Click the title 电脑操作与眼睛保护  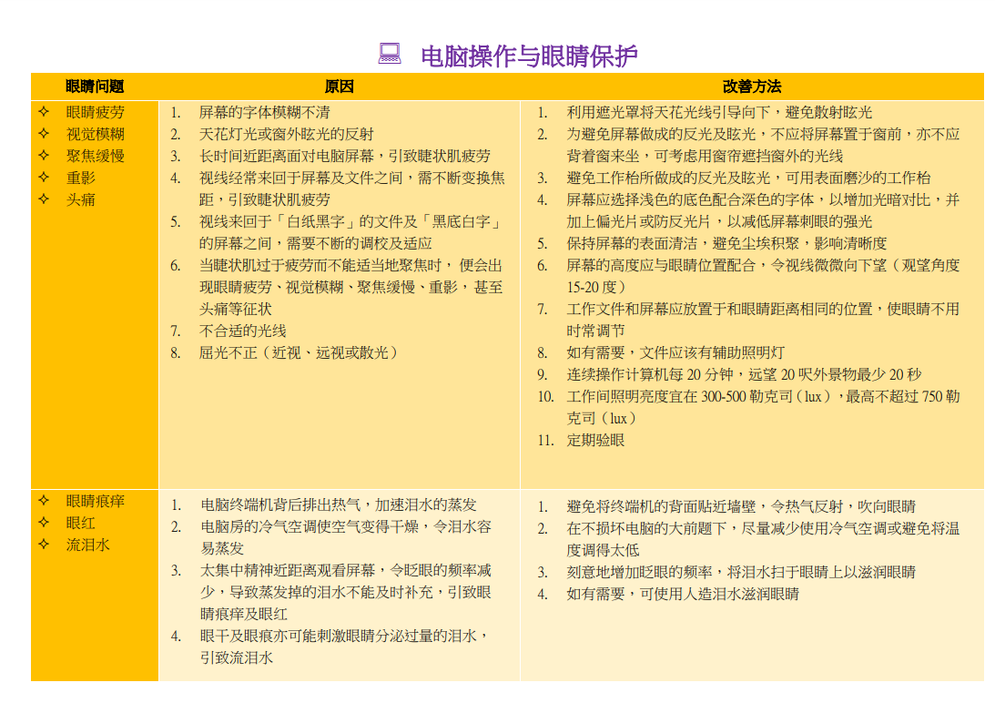(x=529, y=56)
